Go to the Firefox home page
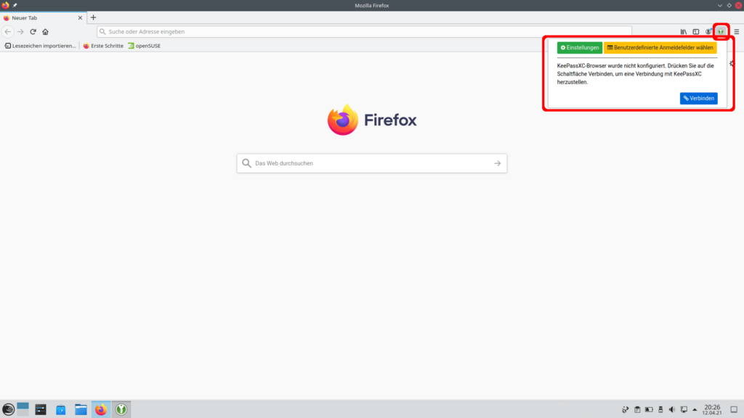The width and height of the screenshot is (744, 418). coord(46,32)
